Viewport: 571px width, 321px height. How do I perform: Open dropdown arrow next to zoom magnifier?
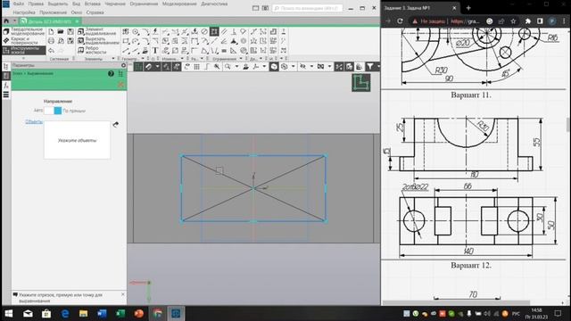pos(236,67)
